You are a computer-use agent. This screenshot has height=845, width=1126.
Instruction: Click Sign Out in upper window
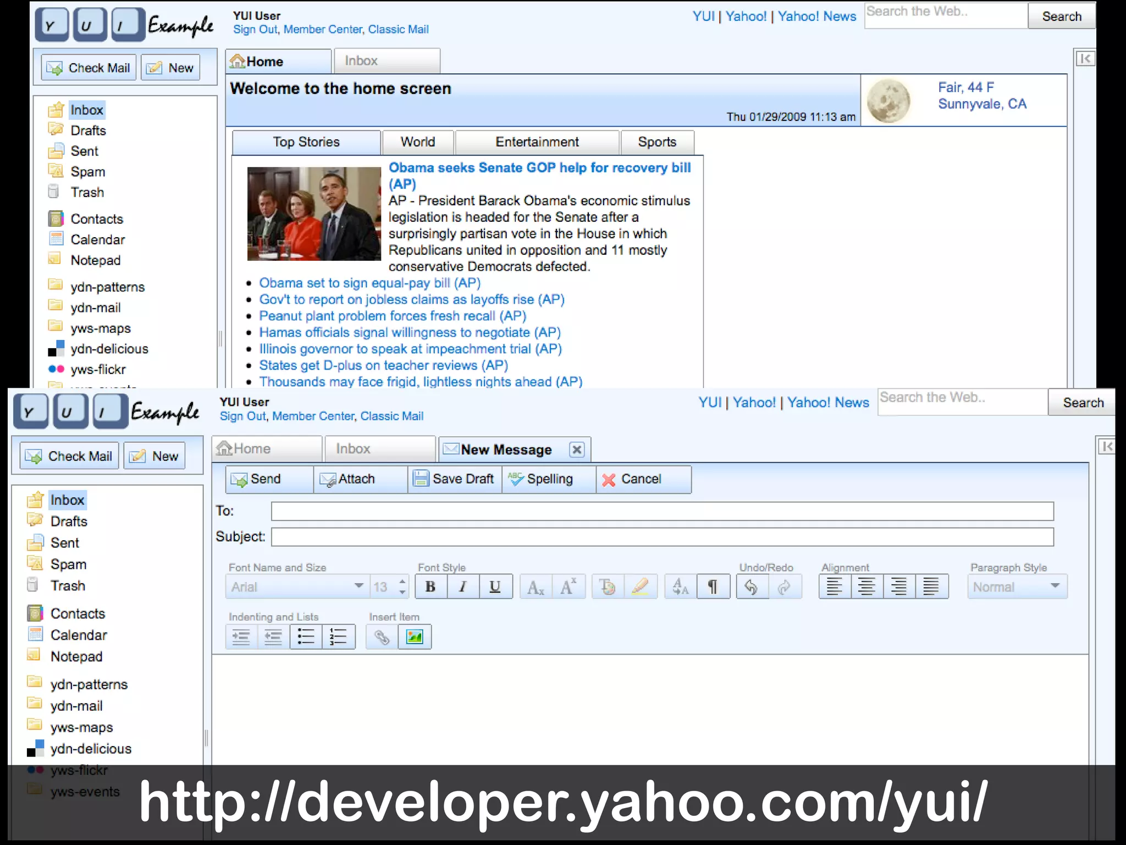pyautogui.click(x=255, y=30)
